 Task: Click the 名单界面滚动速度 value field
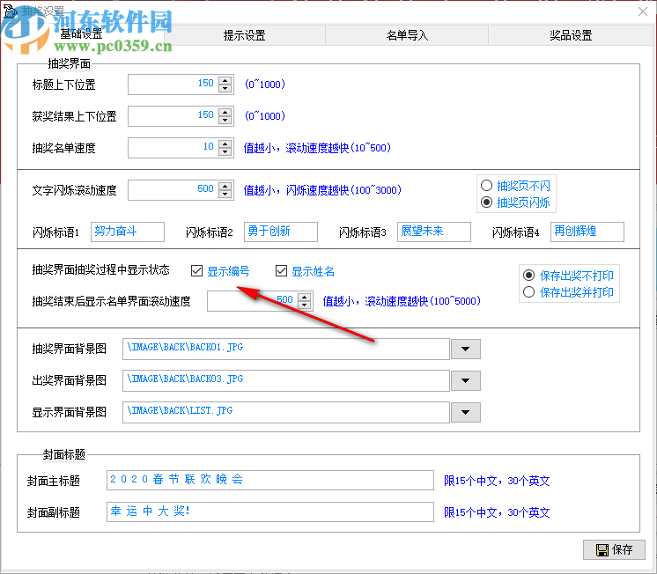(253, 301)
